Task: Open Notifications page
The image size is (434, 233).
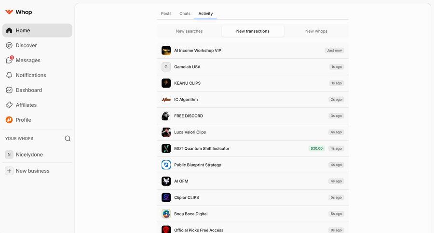Action: 37,75
